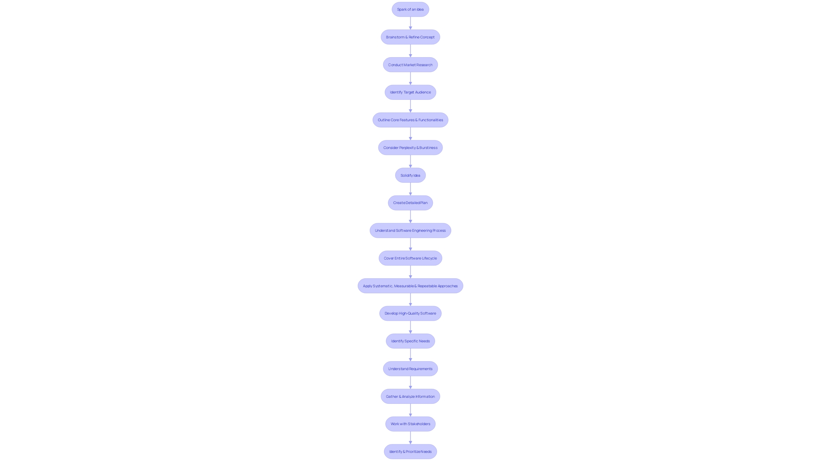
Task: Click the 'Spark of an Idea' node
Action: tap(410, 9)
